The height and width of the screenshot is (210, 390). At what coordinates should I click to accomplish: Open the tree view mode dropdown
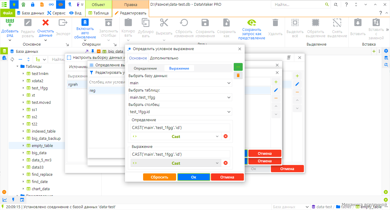[41, 59]
